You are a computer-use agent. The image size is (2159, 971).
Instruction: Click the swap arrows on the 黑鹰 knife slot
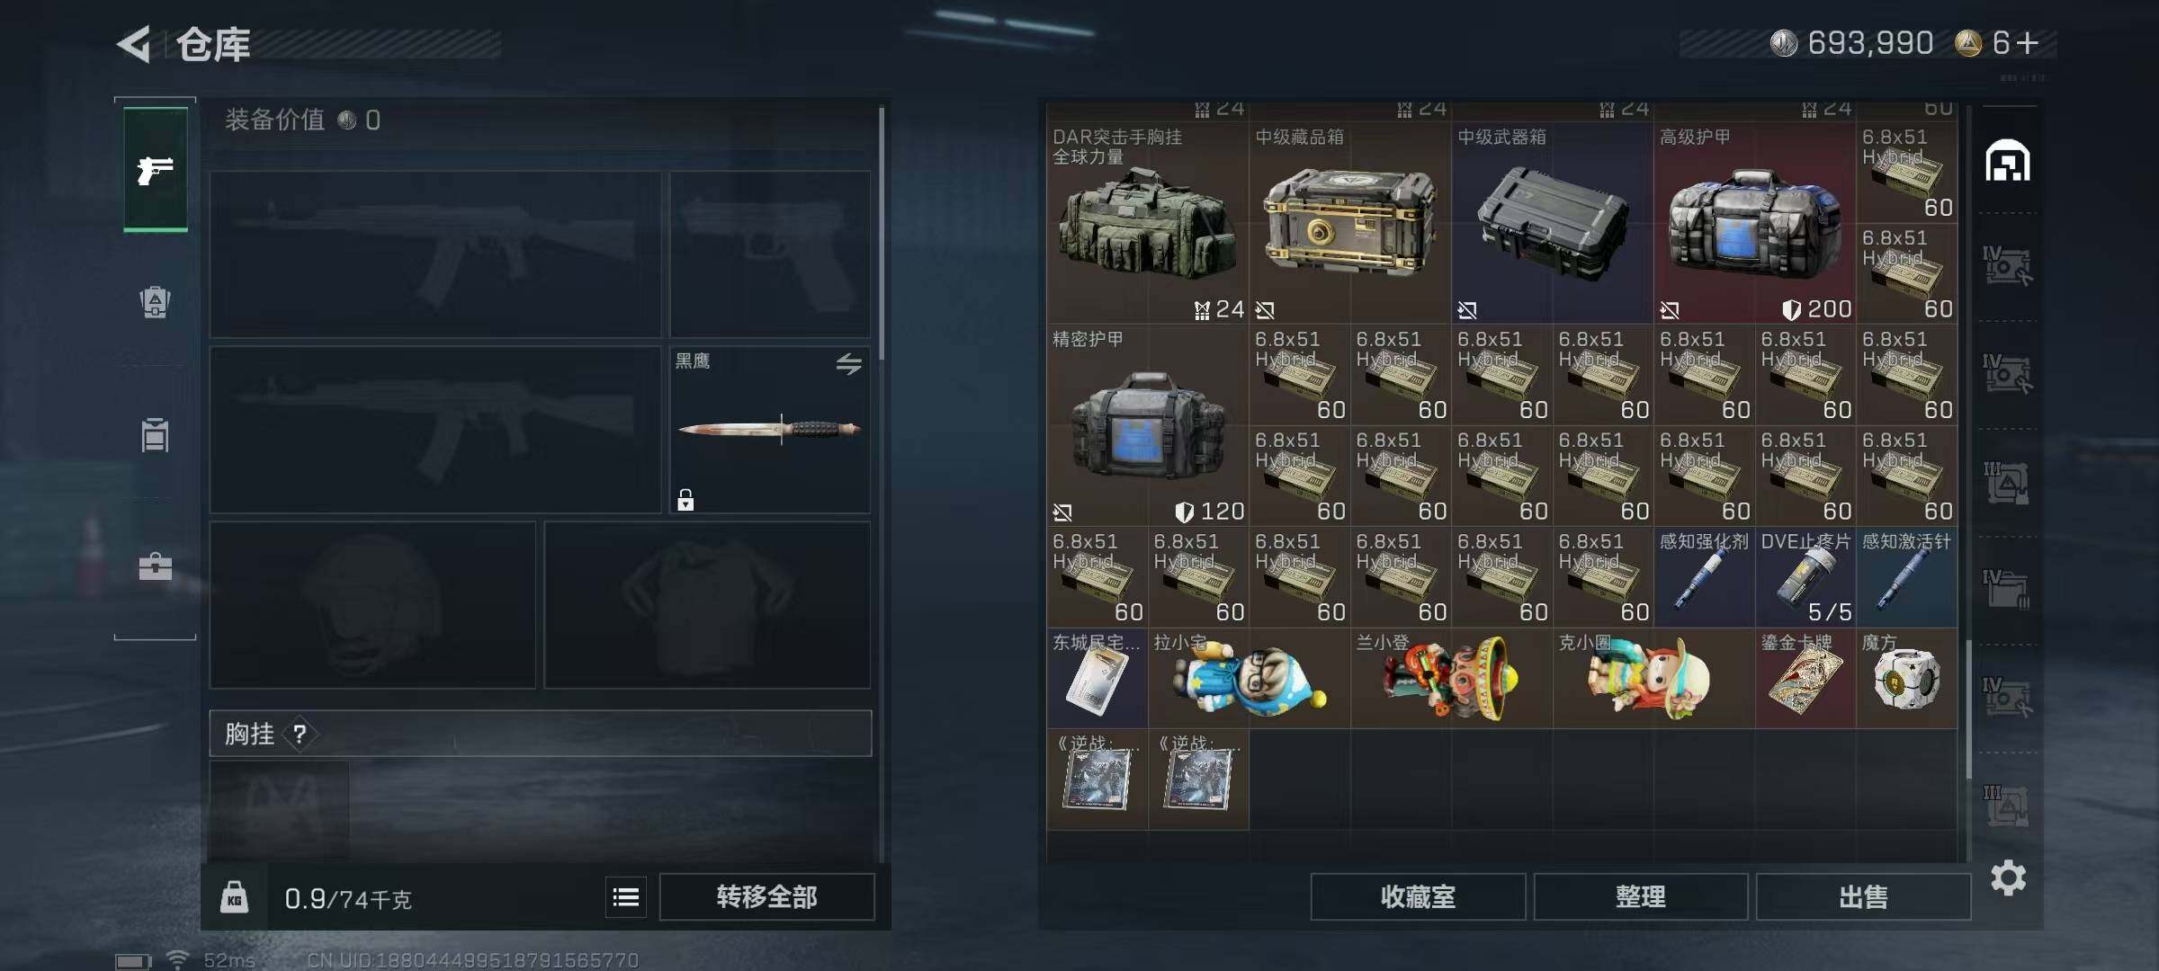click(848, 364)
